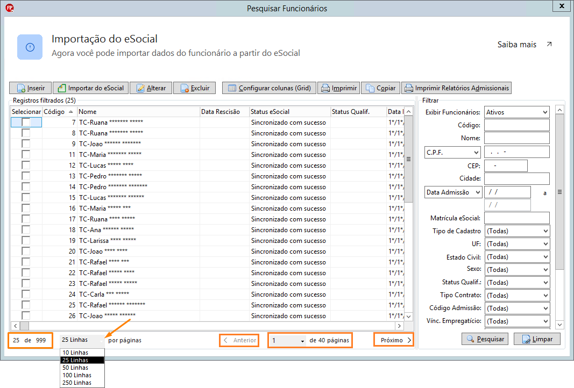Check the TC-Larissa code 19 row box
Screen dimensions: 574x388
point(26,240)
